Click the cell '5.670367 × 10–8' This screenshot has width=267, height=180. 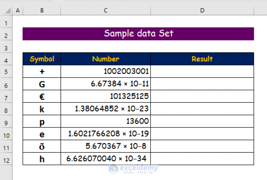[x=105, y=146]
